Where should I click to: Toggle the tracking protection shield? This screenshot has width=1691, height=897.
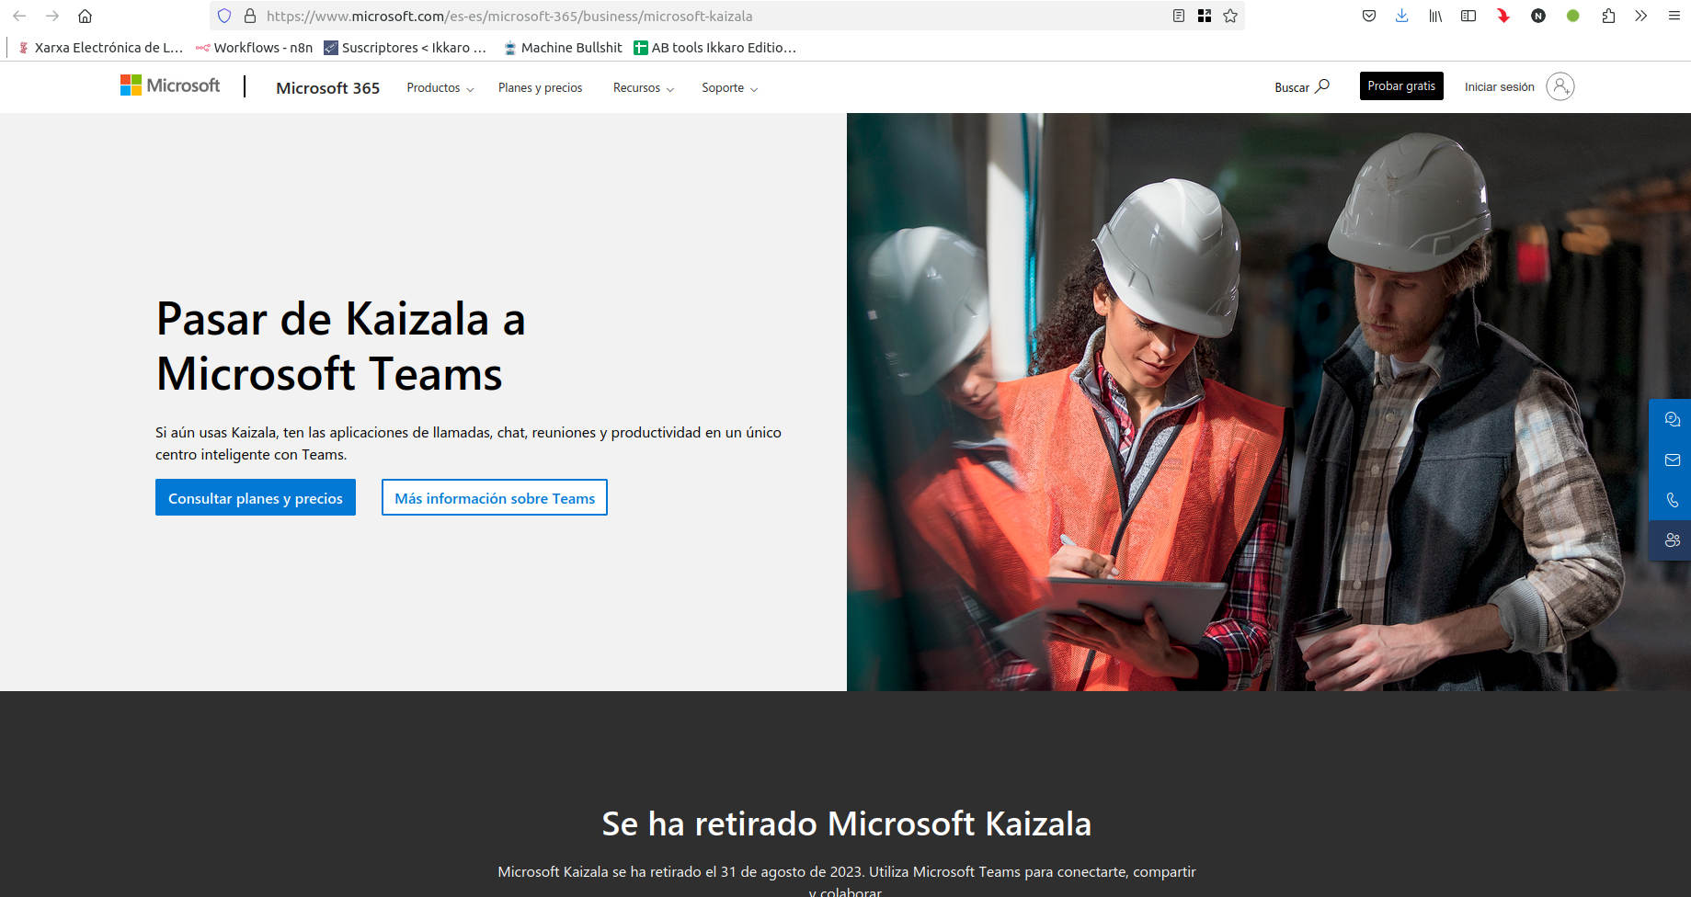pyautogui.click(x=223, y=16)
